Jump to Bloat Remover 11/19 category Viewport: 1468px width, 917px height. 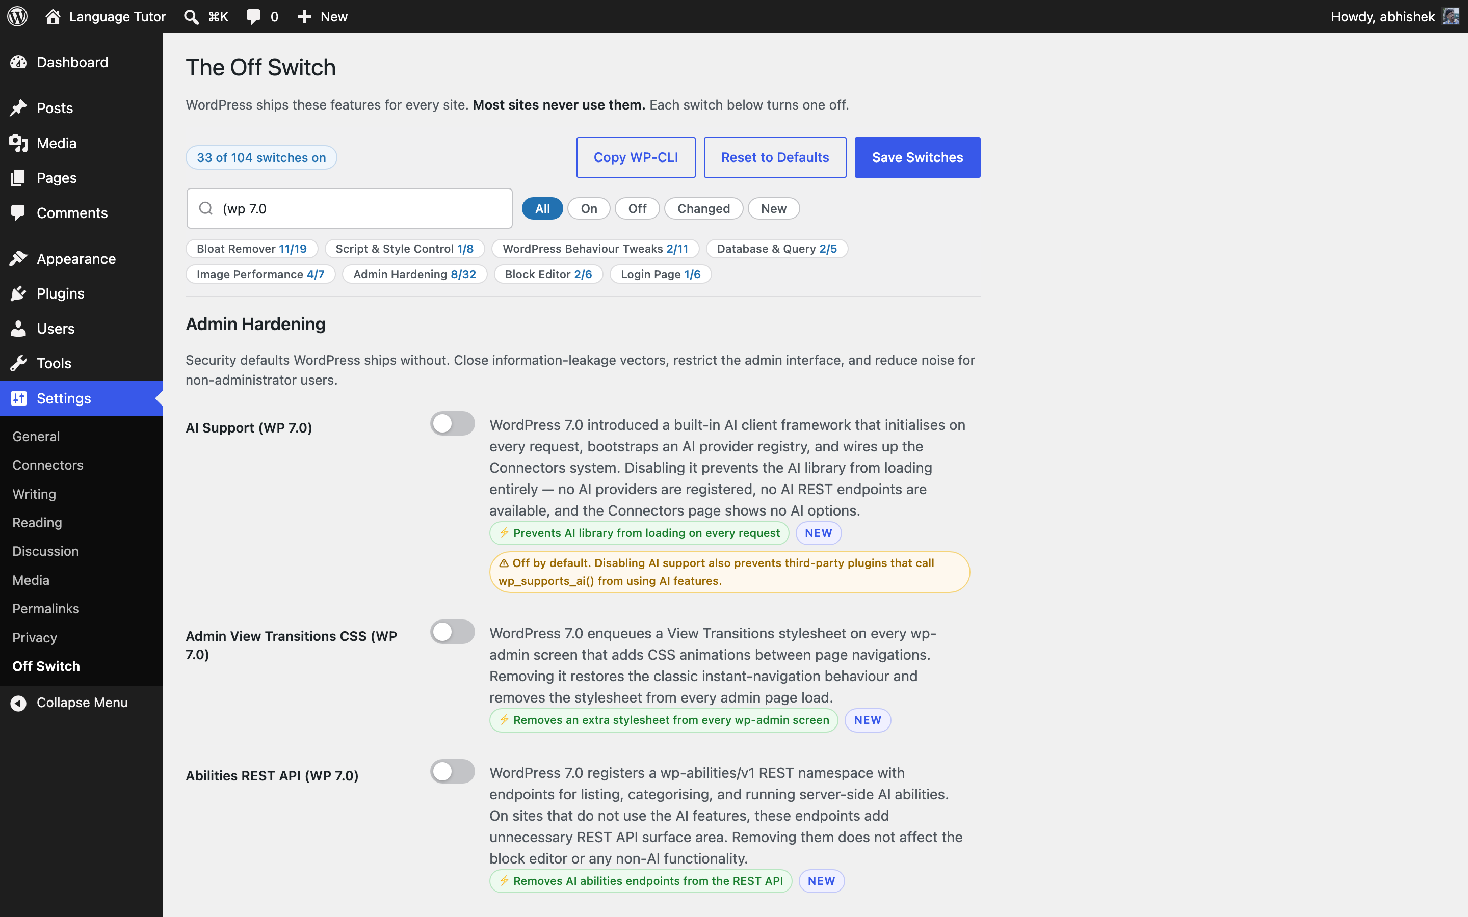[252, 249]
